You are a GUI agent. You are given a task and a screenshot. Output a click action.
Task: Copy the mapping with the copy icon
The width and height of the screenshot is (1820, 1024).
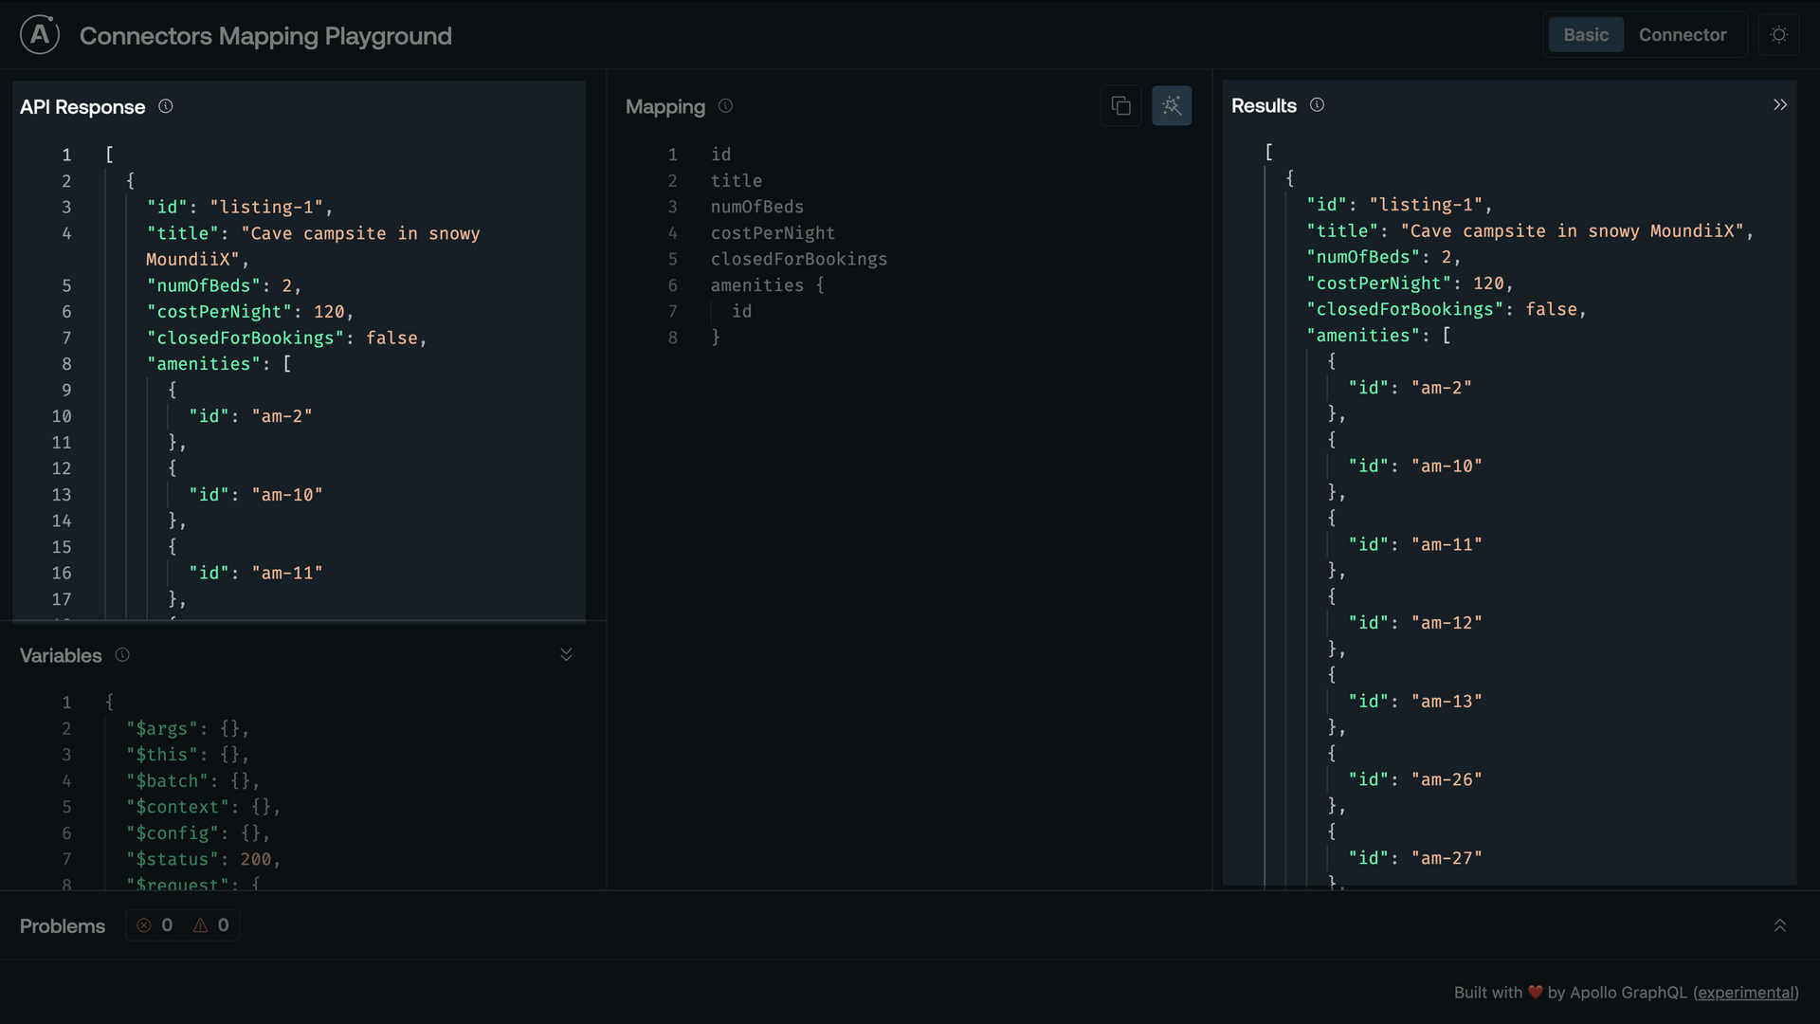point(1121,105)
